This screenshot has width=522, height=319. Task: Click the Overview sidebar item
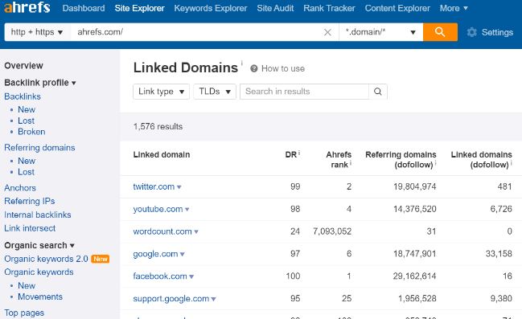(23, 66)
